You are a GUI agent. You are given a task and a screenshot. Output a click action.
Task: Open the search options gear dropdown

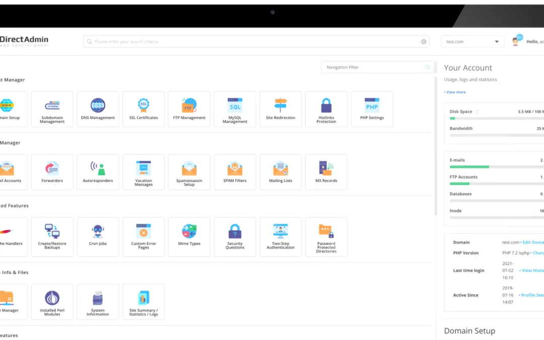(423, 41)
